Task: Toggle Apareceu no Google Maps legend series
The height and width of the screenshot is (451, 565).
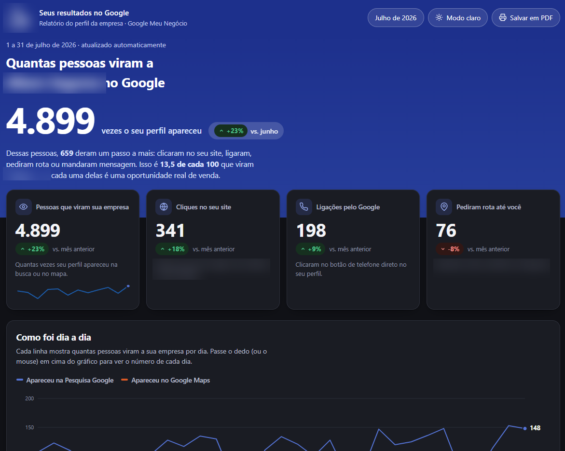Action: [x=165, y=380]
